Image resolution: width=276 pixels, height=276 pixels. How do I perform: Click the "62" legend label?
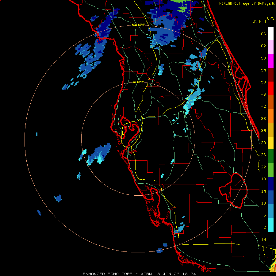point(263,46)
